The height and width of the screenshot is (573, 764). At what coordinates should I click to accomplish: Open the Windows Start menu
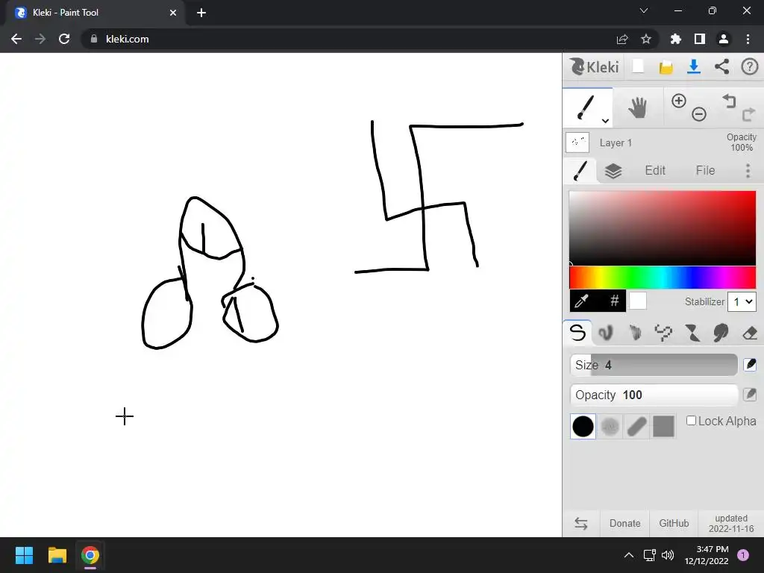pyautogui.click(x=24, y=555)
